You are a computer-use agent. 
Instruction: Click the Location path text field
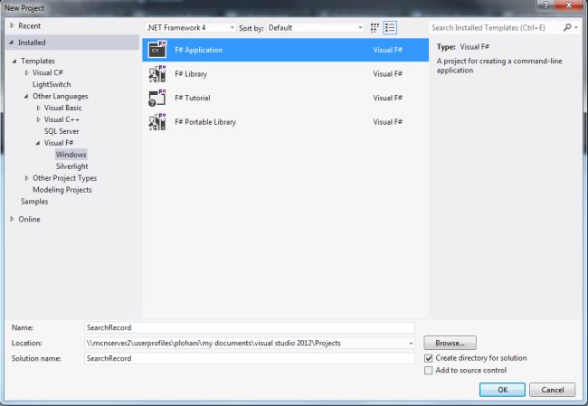tap(246, 343)
